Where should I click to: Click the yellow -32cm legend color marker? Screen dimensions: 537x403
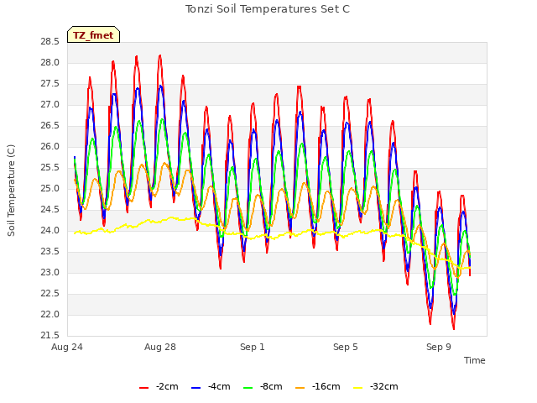pos(358,388)
